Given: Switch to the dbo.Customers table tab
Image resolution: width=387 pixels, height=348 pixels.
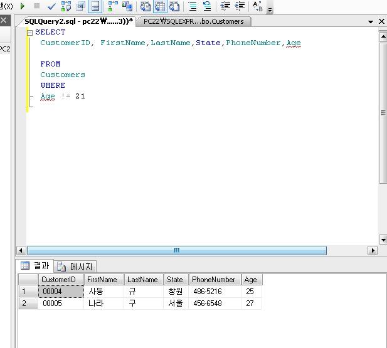Looking at the screenshot, I should pos(194,21).
